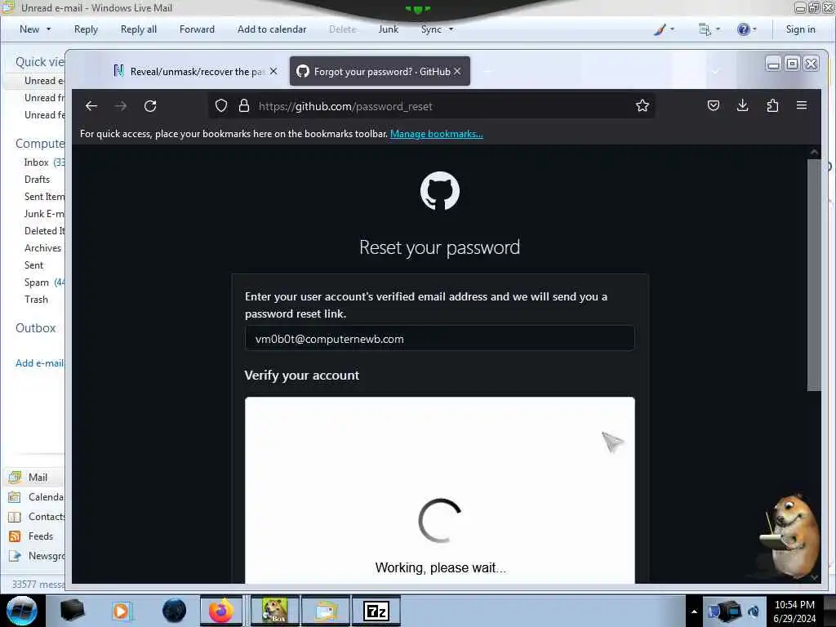836x627 pixels.
Task: Click the dark globe taskbar icon
Action: (x=175, y=611)
